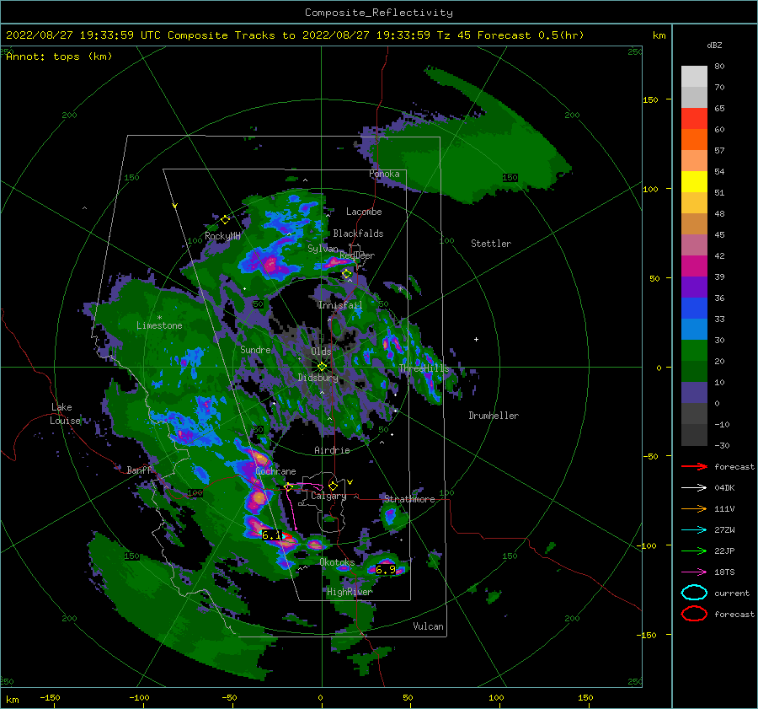Click the Okotoks label
This screenshot has height=709, width=758.
click(x=337, y=562)
